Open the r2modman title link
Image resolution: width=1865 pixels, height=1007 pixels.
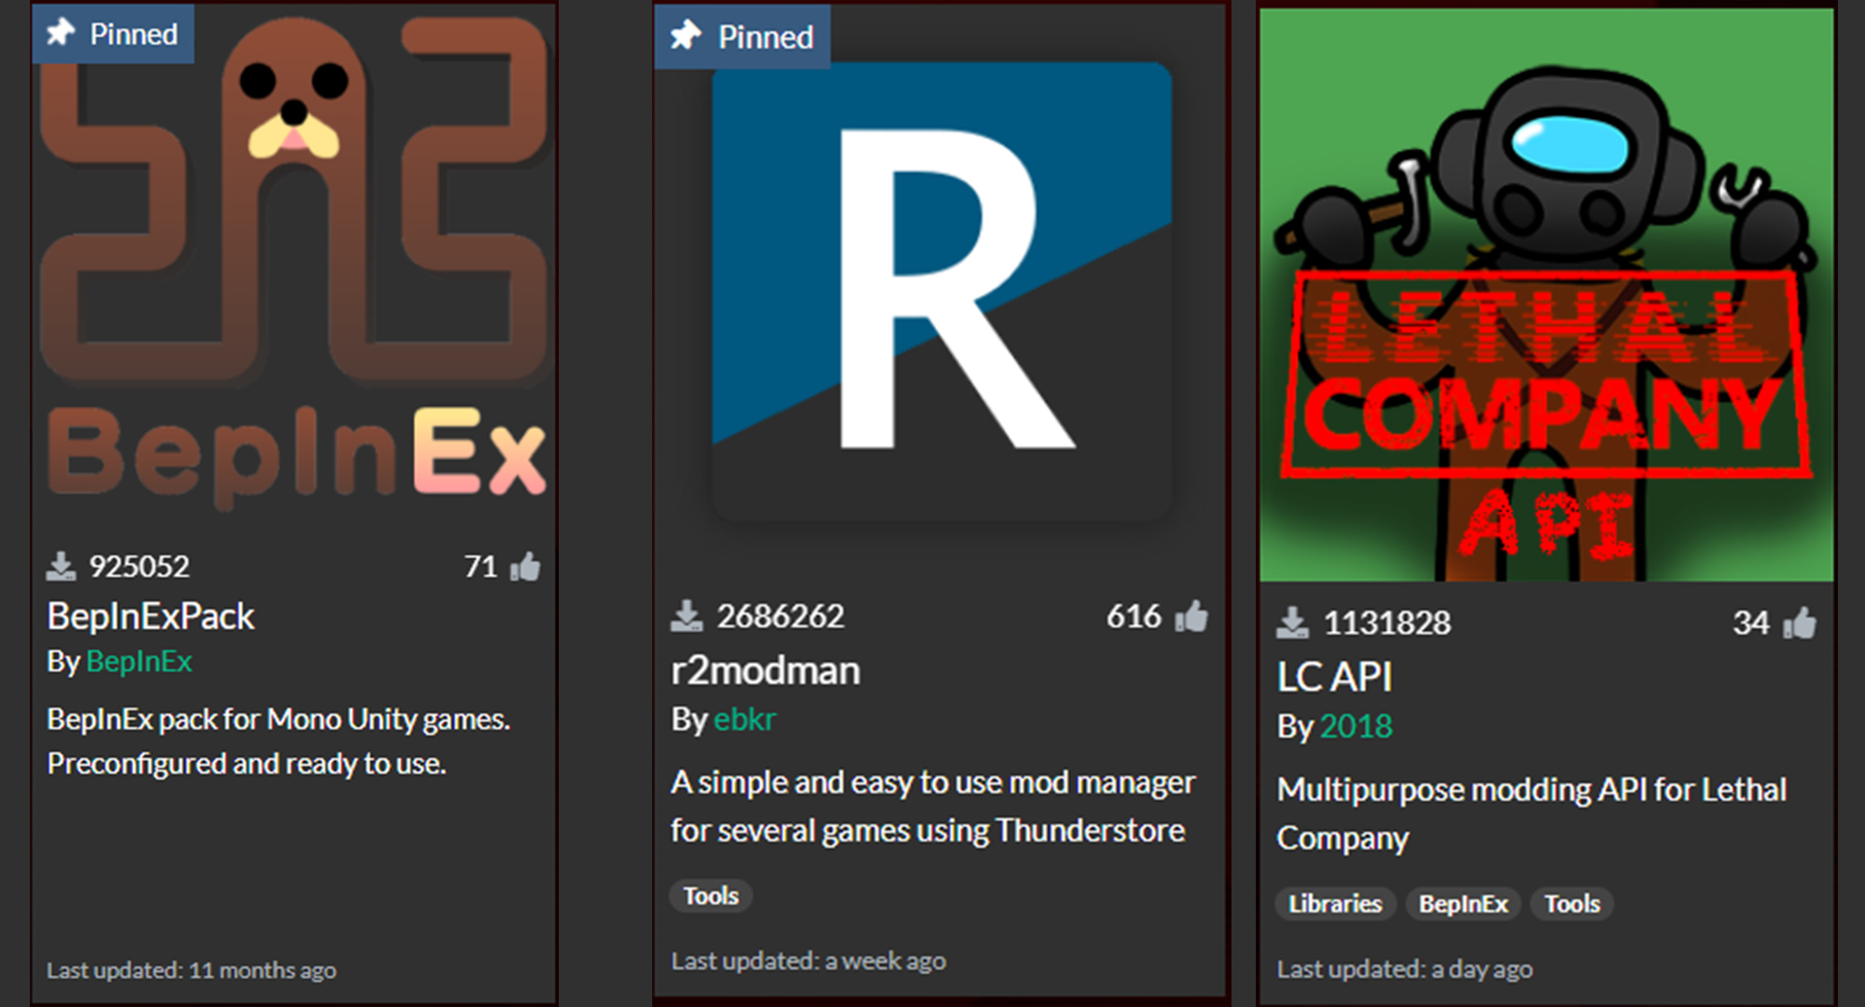765,670
